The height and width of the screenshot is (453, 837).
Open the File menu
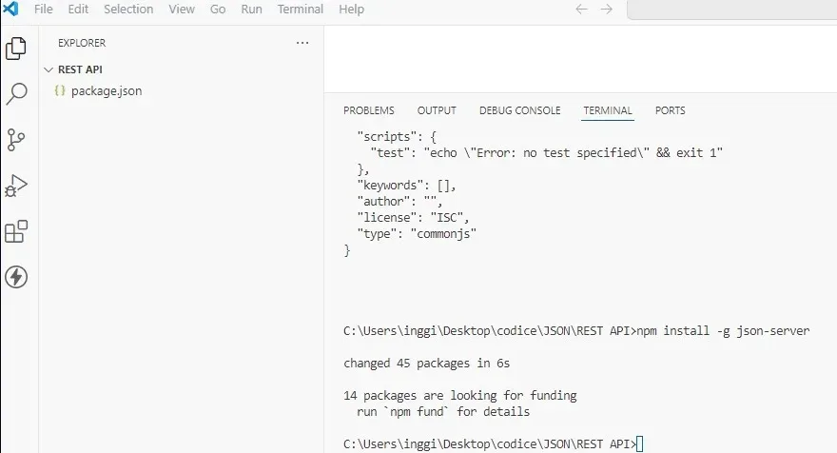click(43, 10)
